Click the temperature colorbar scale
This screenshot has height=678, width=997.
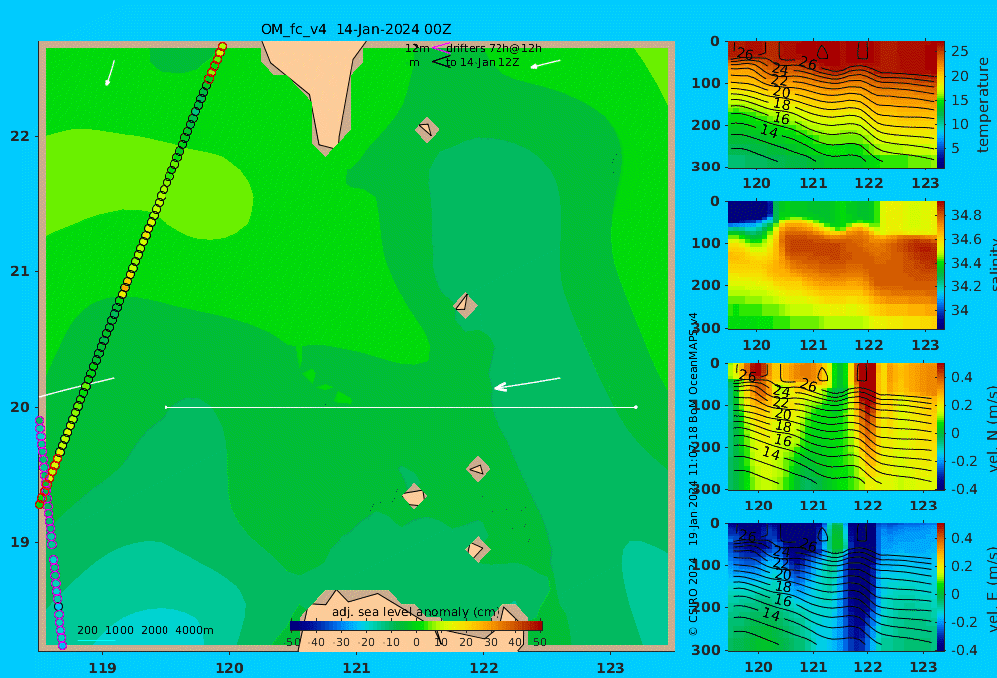click(x=940, y=105)
